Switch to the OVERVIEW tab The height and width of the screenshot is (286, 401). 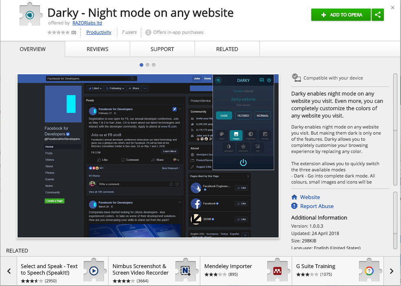(x=33, y=49)
